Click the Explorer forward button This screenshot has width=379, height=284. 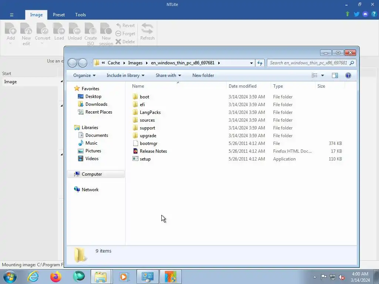(83, 63)
